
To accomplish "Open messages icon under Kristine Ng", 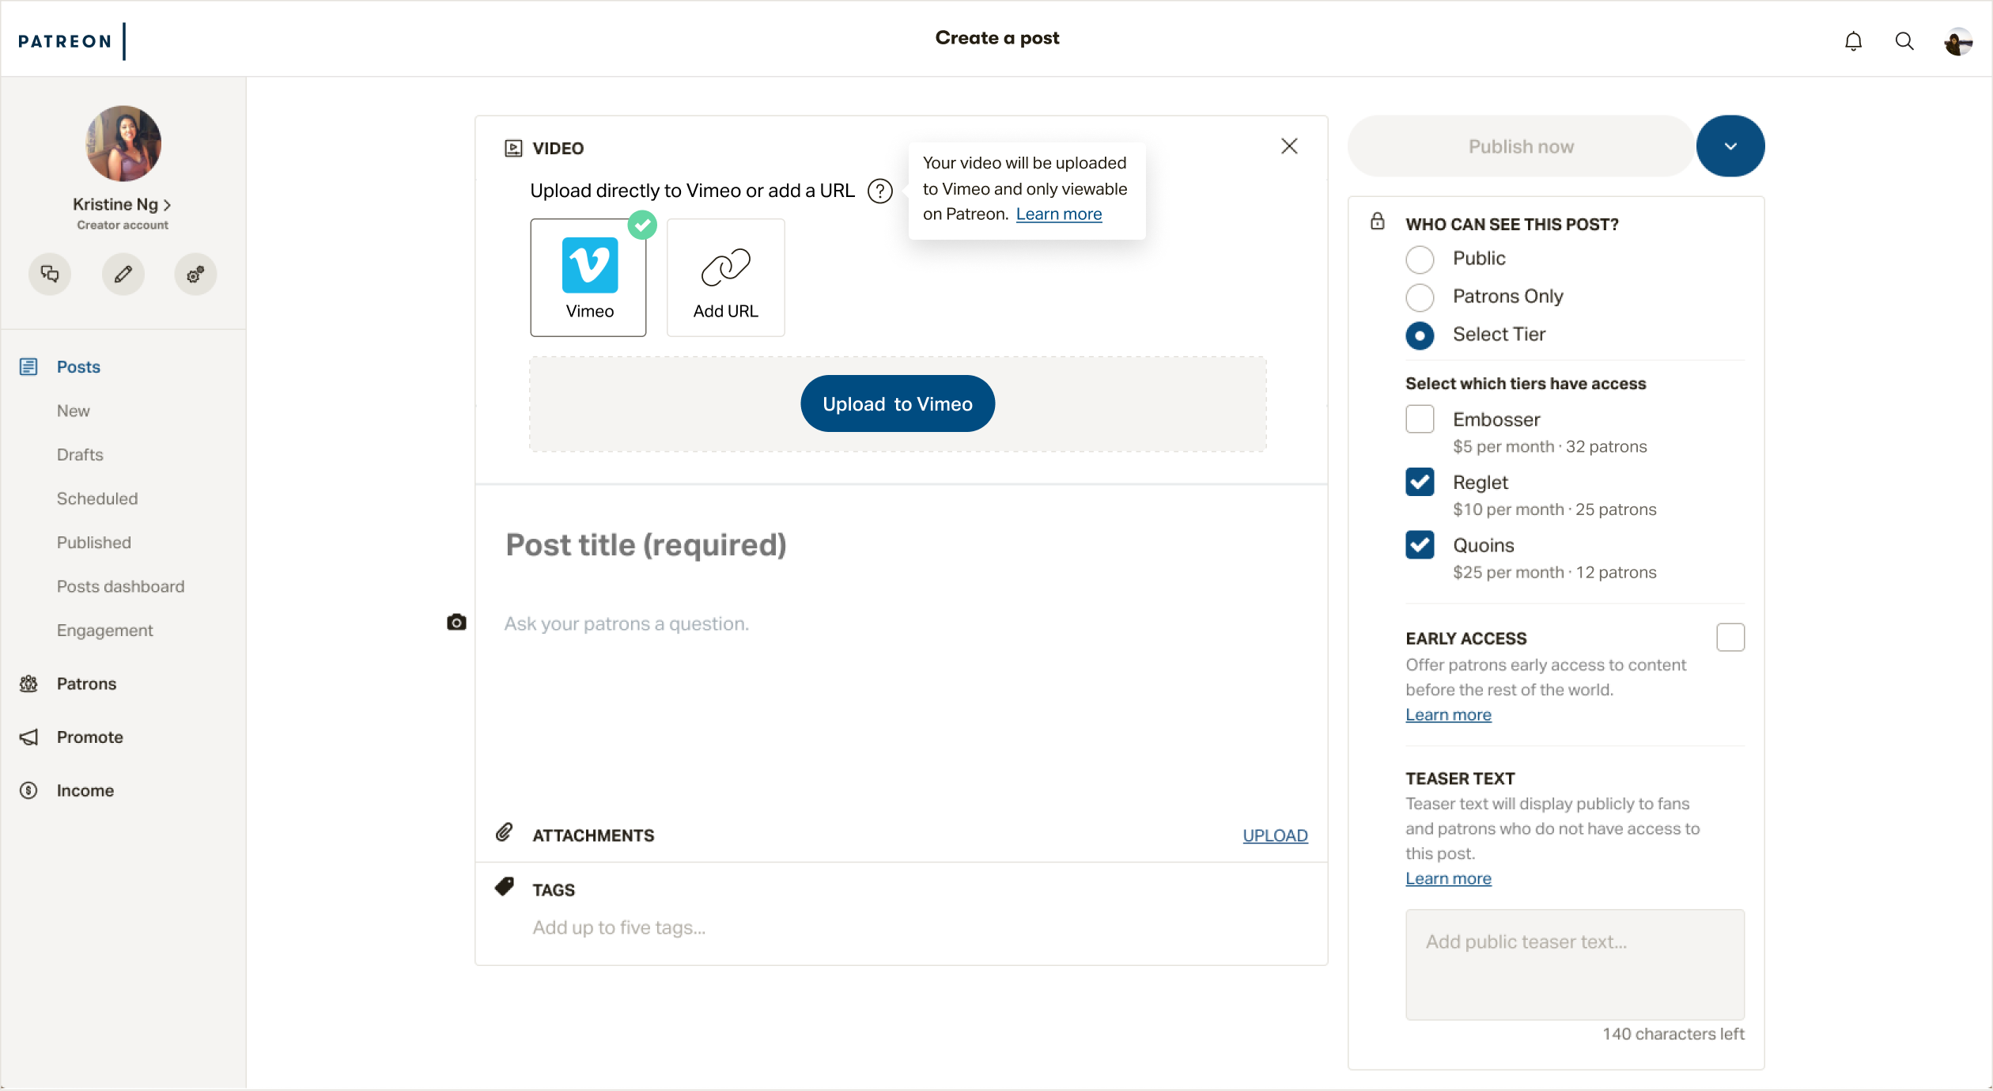I will (x=50, y=275).
